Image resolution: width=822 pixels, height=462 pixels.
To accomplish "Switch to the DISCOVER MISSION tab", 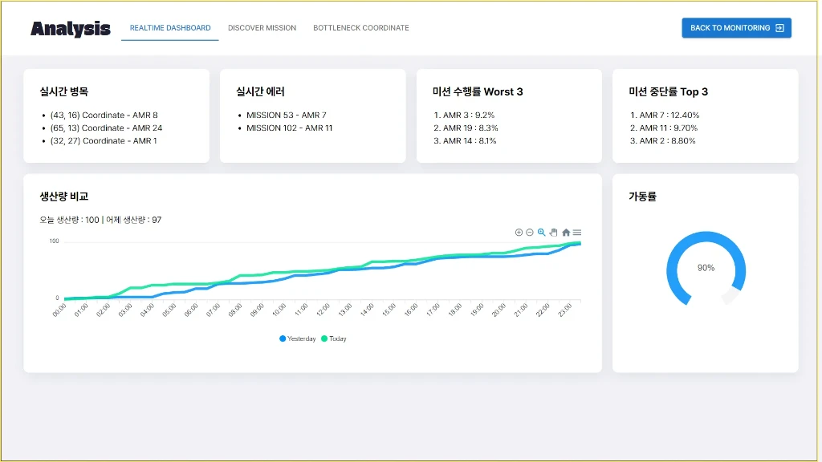I will click(x=262, y=27).
